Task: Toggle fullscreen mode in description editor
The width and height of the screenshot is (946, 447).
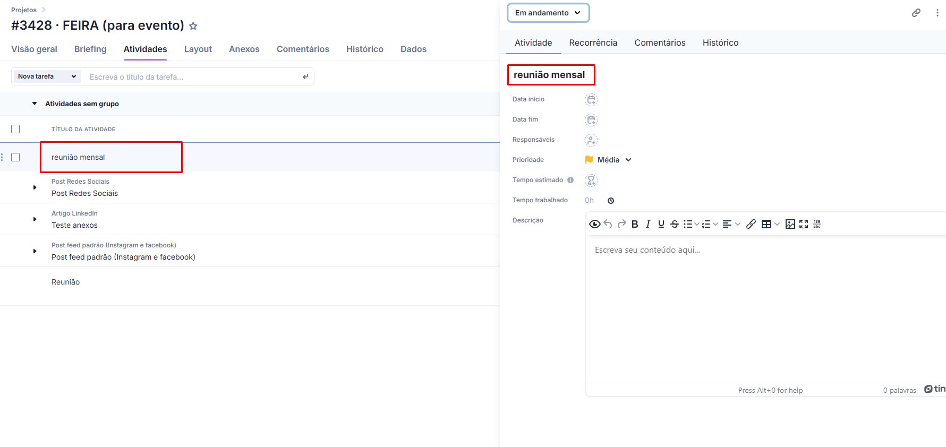Action: coord(804,224)
